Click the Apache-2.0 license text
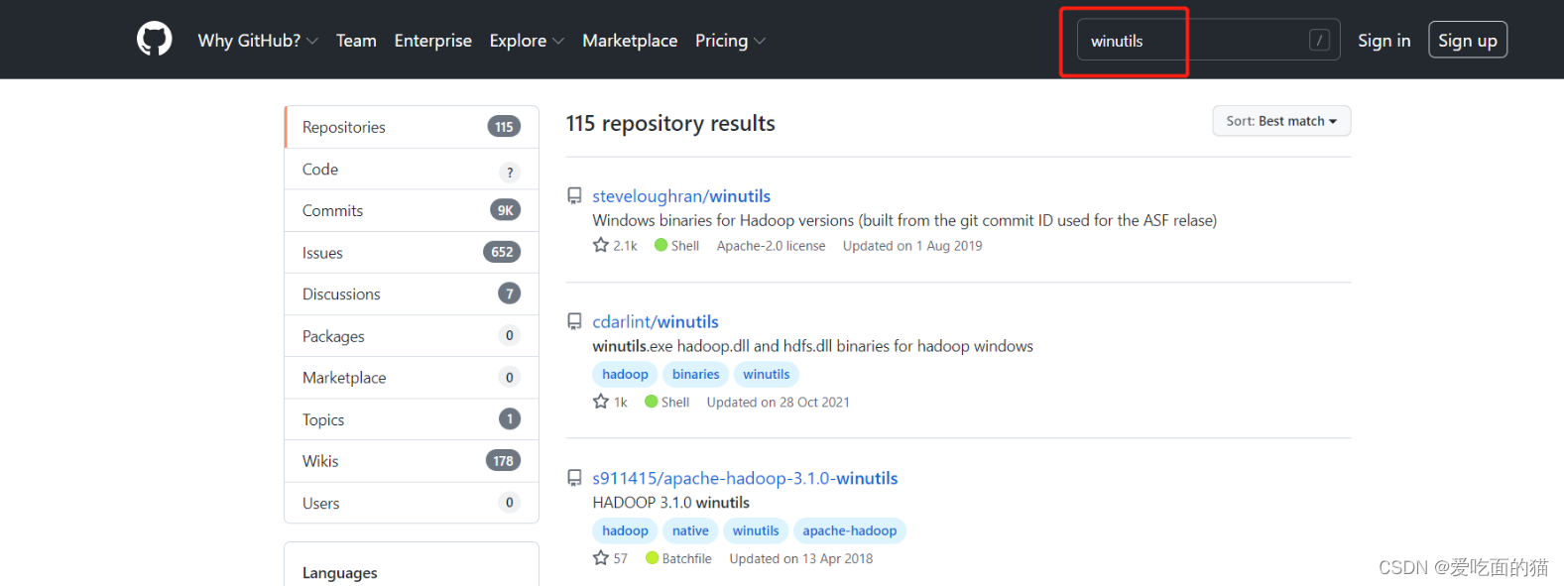The image size is (1564, 586). click(x=771, y=246)
